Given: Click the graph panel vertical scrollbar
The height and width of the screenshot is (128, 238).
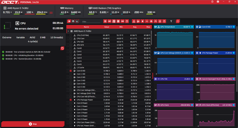Looking at the screenshot, I should (x=237, y=58).
